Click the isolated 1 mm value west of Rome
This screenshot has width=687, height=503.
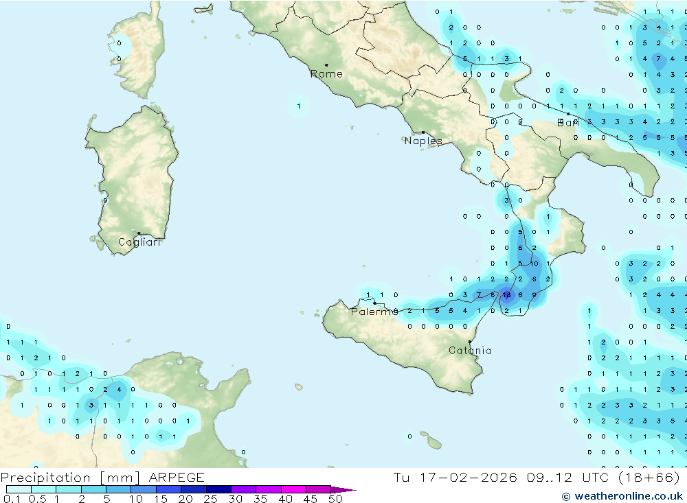tap(299, 106)
